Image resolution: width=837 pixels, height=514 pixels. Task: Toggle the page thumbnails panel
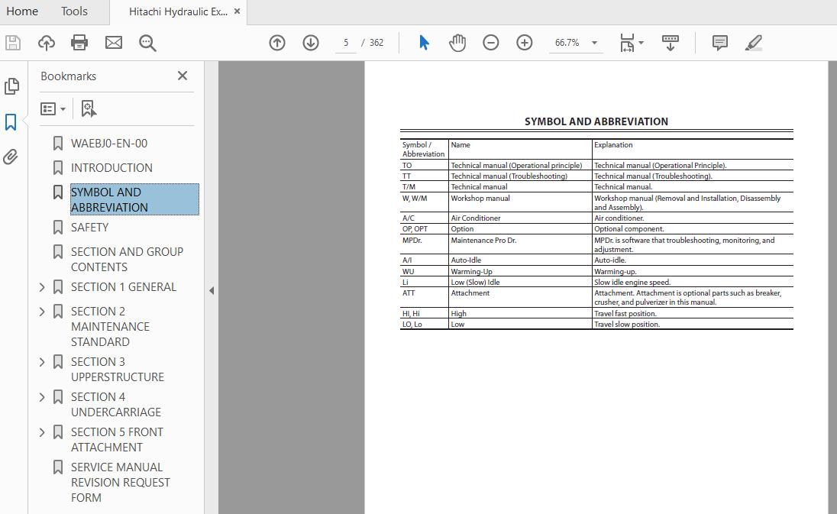11,86
